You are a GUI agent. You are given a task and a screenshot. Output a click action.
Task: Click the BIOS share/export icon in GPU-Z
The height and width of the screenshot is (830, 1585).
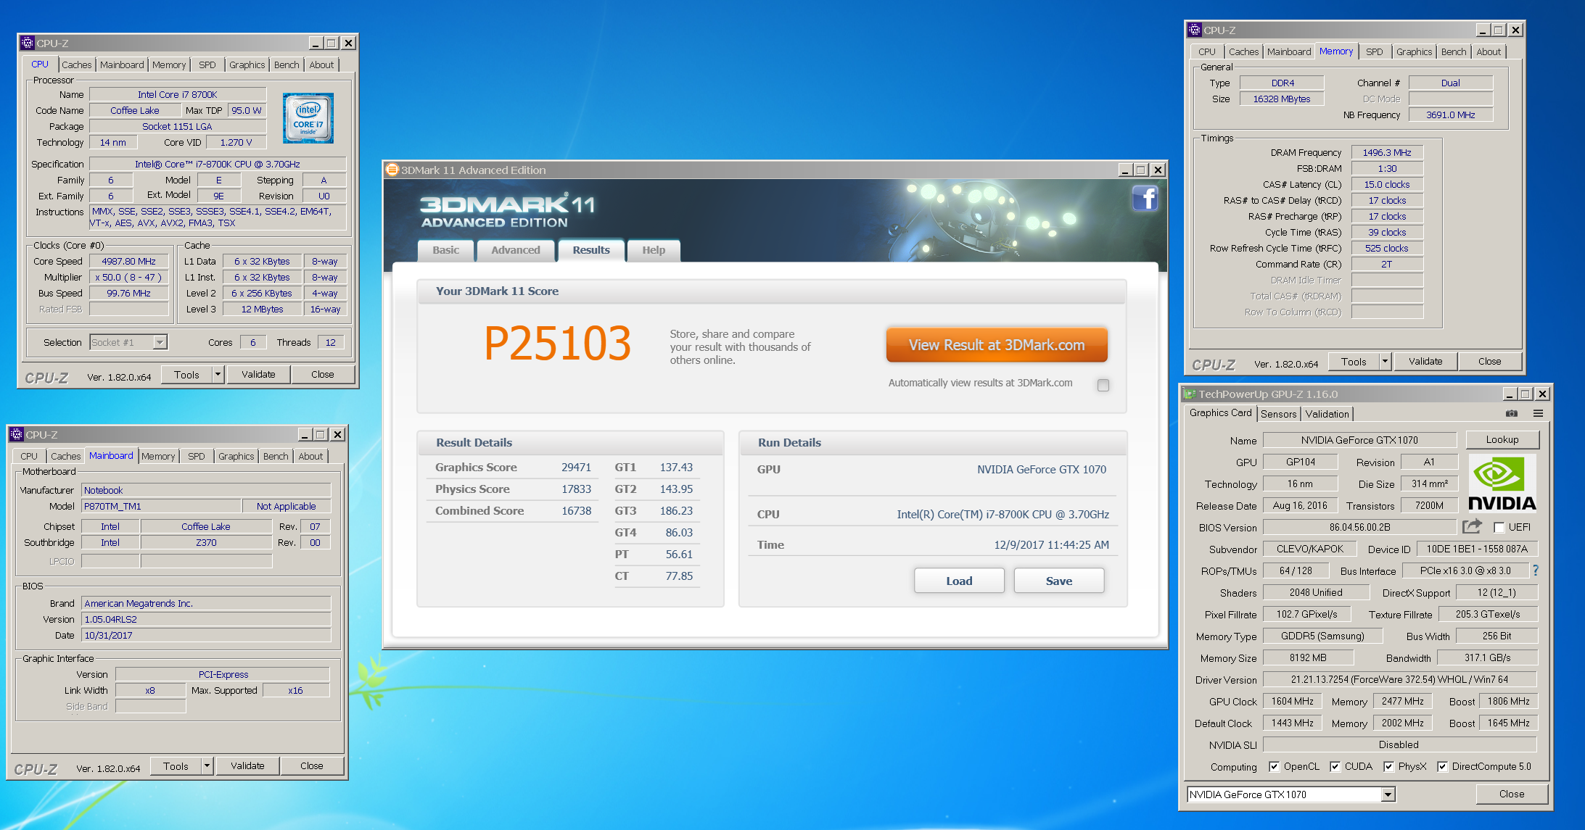(x=1472, y=526)
